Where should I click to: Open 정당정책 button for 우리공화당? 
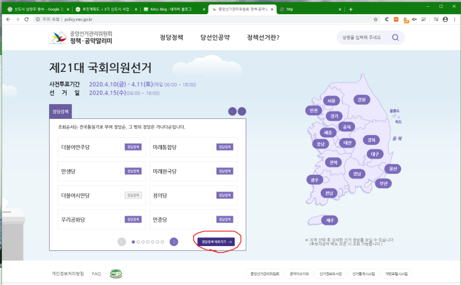point(133,219)
